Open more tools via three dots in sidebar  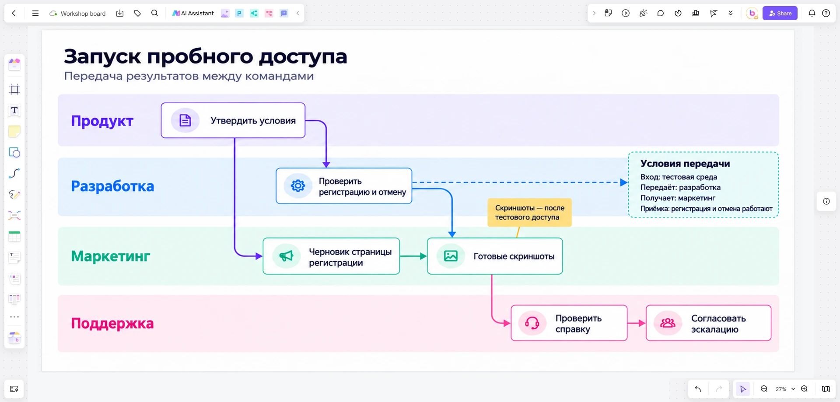[x=14, y=317]
